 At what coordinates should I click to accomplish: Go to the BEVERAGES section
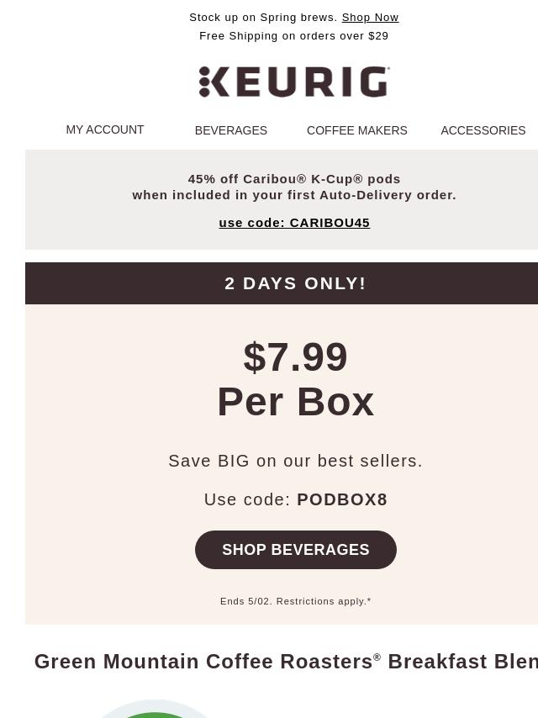click(231, 130)
